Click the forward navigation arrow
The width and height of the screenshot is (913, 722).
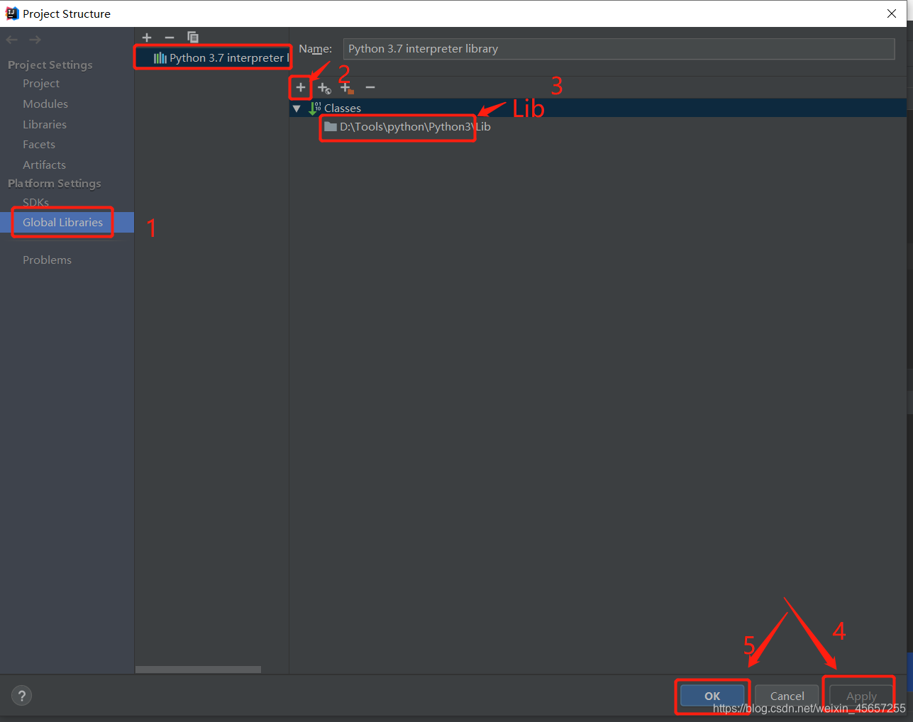(x=35, y=40)
